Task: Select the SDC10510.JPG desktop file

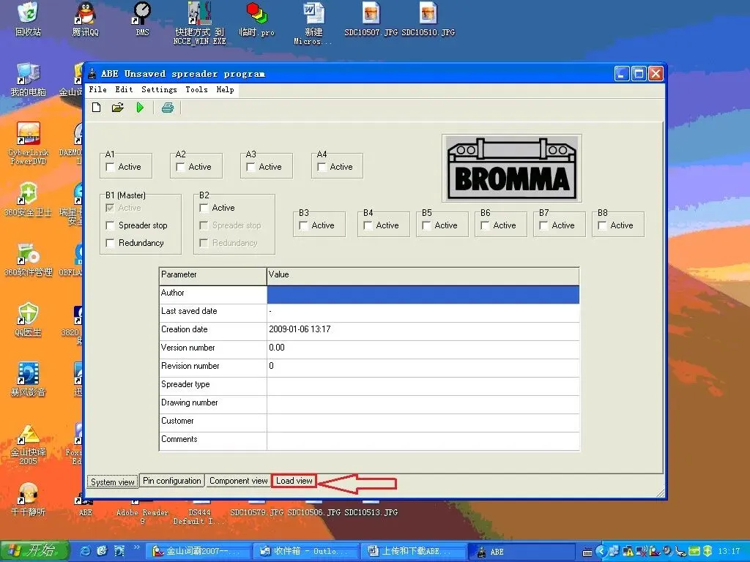Action: pyautogui.click(x=428, y=19)
